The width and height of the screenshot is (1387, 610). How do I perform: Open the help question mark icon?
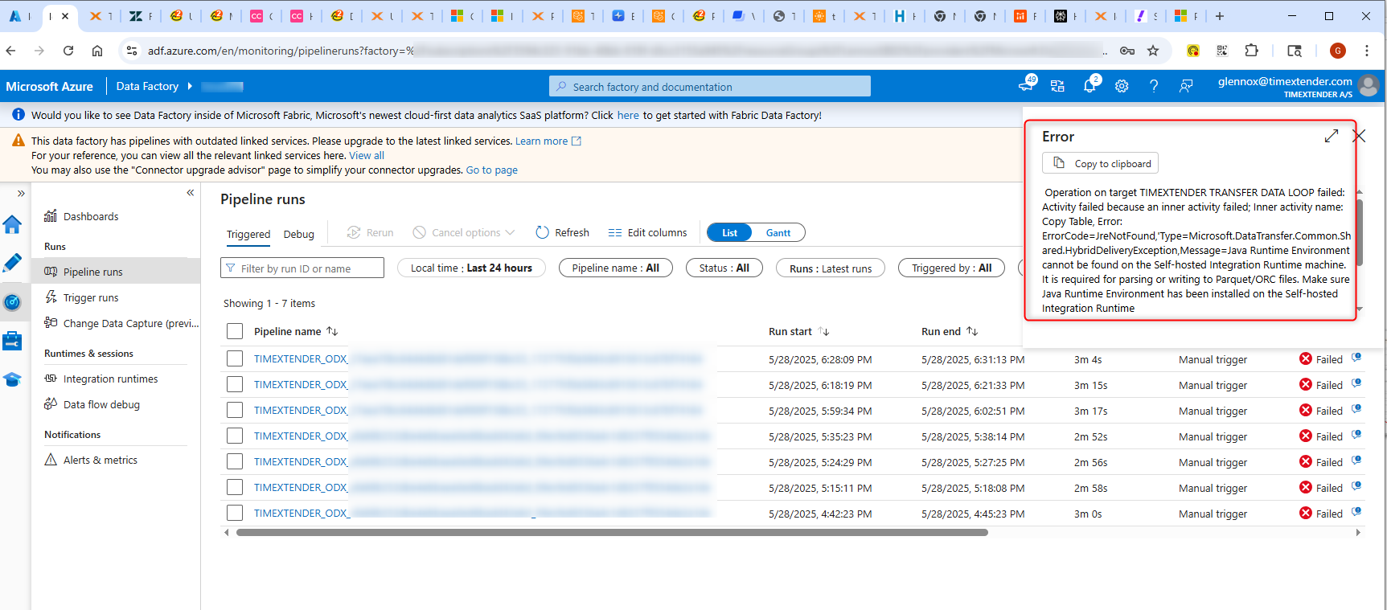[1154, 86]
